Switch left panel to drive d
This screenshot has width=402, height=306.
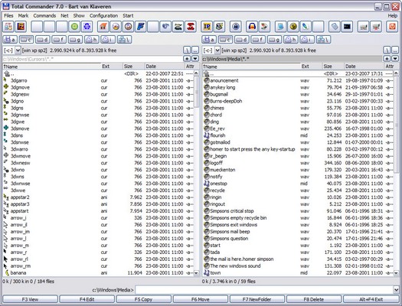(43, 40)
